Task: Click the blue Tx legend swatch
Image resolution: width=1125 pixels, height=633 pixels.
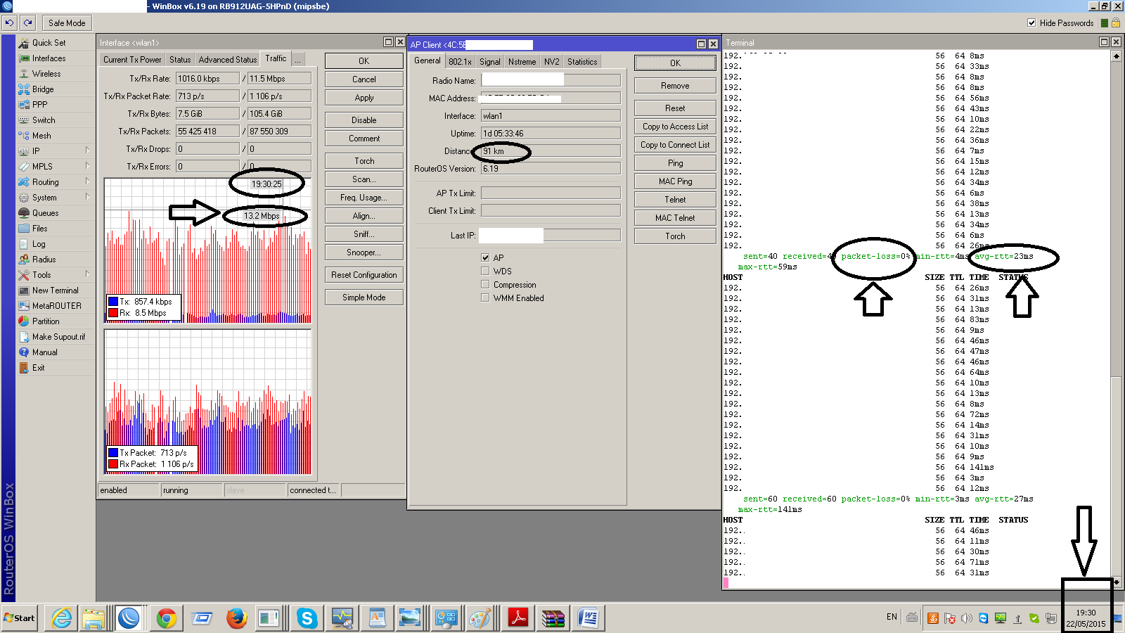Action: click(113, 302)
